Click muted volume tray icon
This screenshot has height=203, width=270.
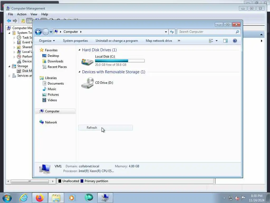[237, 198]
